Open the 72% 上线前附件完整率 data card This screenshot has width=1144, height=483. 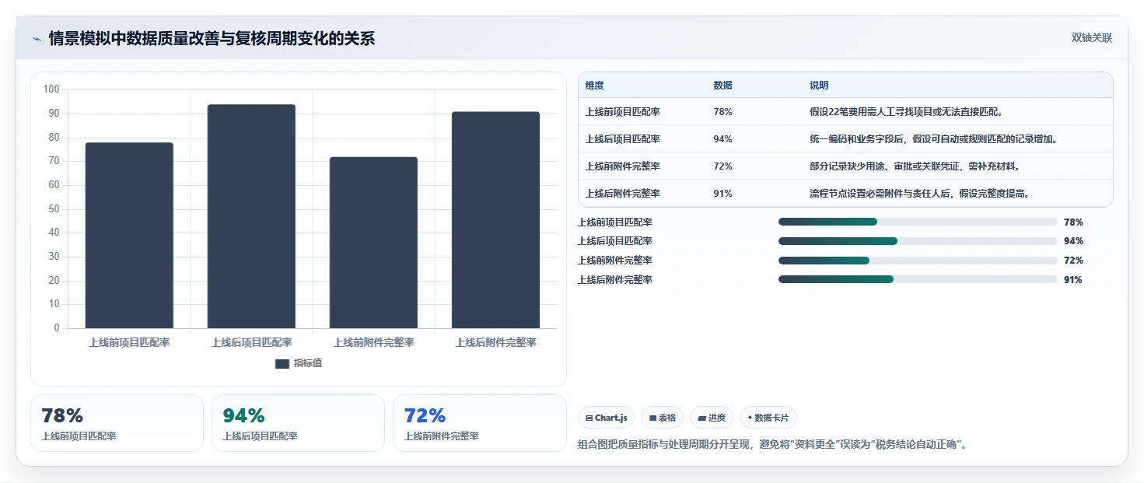coord(479,423)
